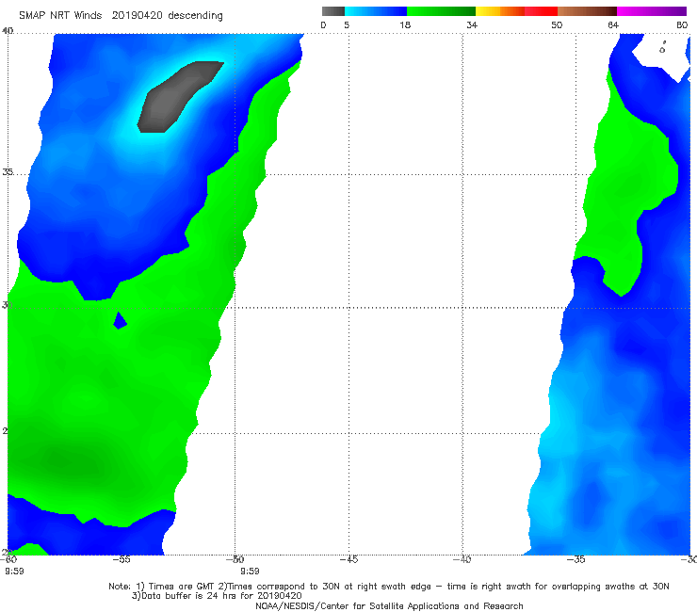Click the "3)Data buffer is 24 hrs" note line
Screen dimensions: 697x612
pyautogui.click(x=217, y=596)
